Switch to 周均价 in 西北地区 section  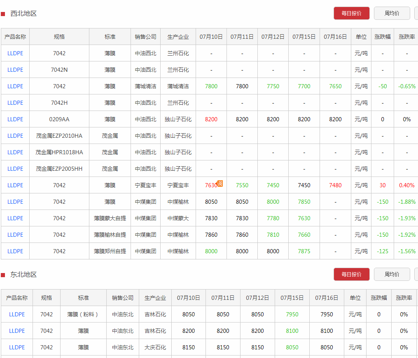click(x=392, y=13)
